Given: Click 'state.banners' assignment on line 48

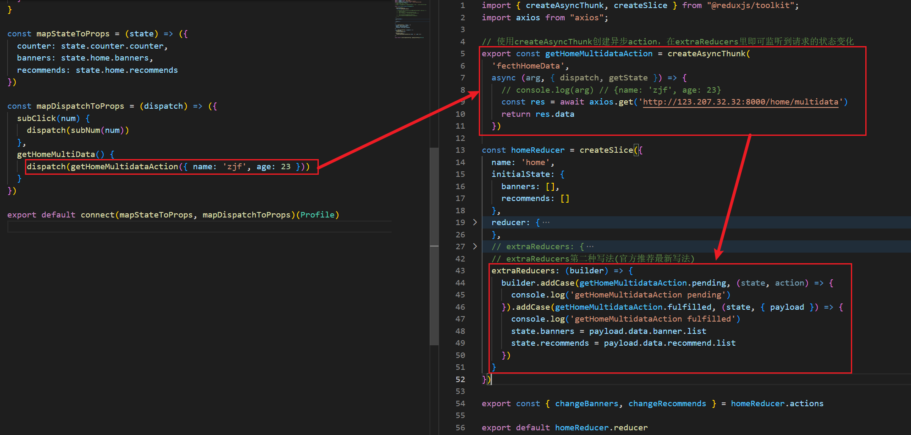Looking at the screenshot, I should click(x=543, y=331).
